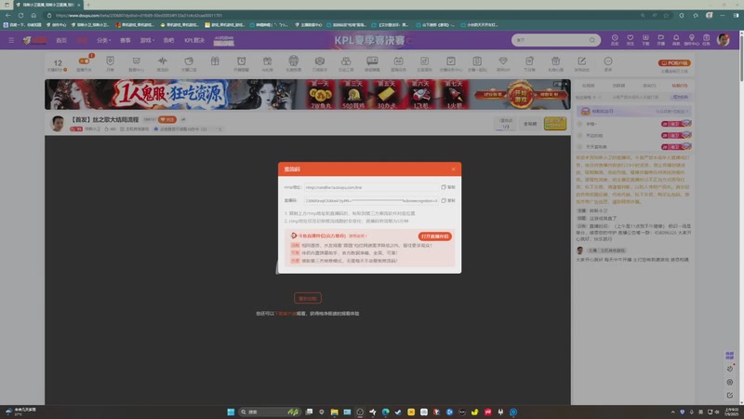Click the browser back button

click(8, 15)
